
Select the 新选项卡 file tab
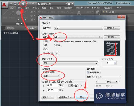pos(11,28)
